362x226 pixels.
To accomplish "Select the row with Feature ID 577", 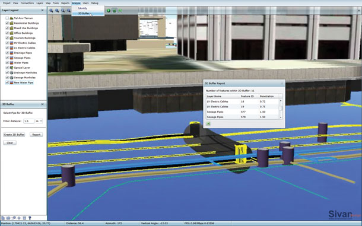I will 242,112.
